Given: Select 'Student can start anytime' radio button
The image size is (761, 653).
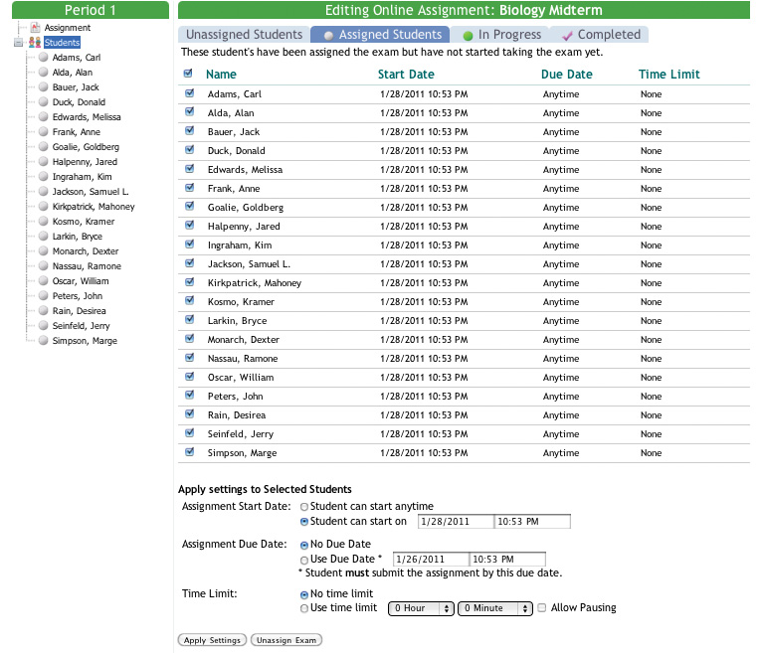Looking at the screenshot, I should (x=304, y=507).
